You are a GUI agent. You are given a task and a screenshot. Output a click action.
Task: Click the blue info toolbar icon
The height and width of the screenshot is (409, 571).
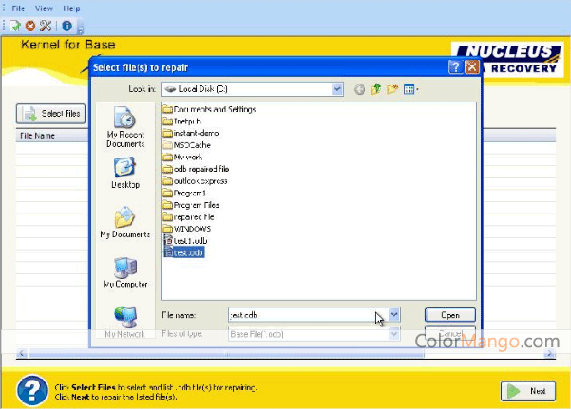point(67,26)
